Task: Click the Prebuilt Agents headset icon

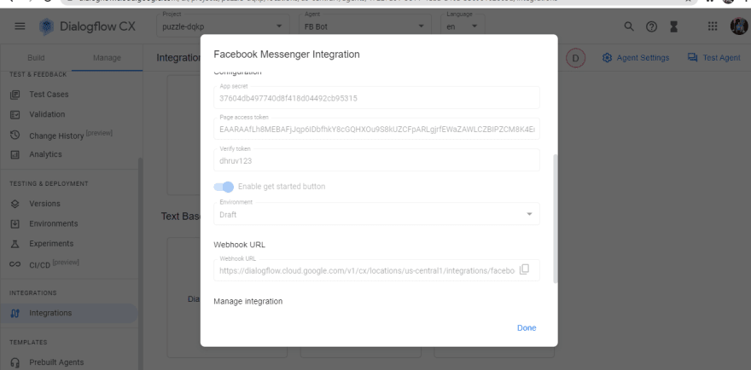Action: pyautogui.click(x=15, y=363)
